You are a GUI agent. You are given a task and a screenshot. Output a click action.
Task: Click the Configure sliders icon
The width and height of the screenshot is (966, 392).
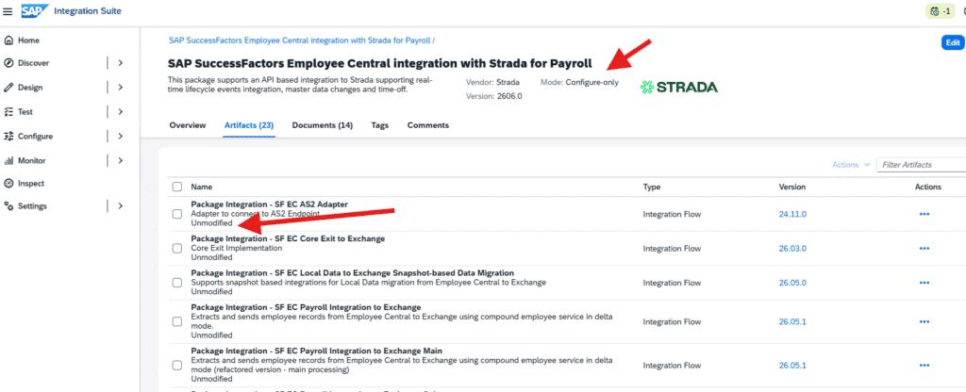(x=8, y=137)
